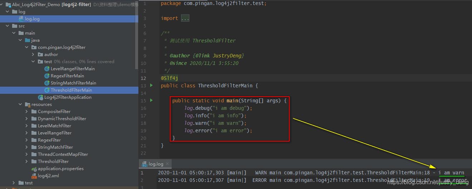The height and width of the screenshot is (189, 472).
Task: Expand the ThresholdFilter resources folder
Action: pyautogui.click(x=26, y=162)
